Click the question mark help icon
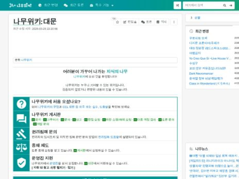Image resolution: width=239 pixels, height=179 pixels. (22, 104)
